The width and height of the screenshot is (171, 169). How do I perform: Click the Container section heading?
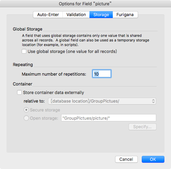(22, 84)
